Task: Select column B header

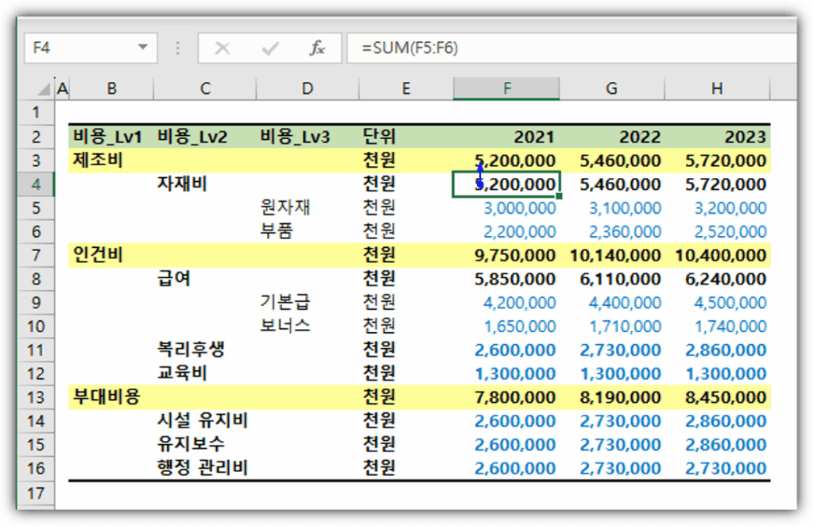Action: [x=111, y=89]
